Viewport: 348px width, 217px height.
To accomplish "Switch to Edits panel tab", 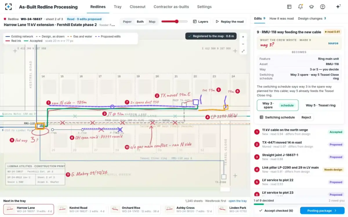I will 260,19.
